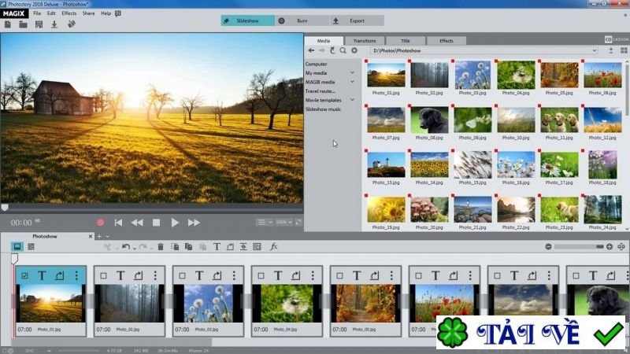The height and width of the screenshot is (354, 630).
Task: Open the Effects menu in menu bar
Action: coord(69,13)
